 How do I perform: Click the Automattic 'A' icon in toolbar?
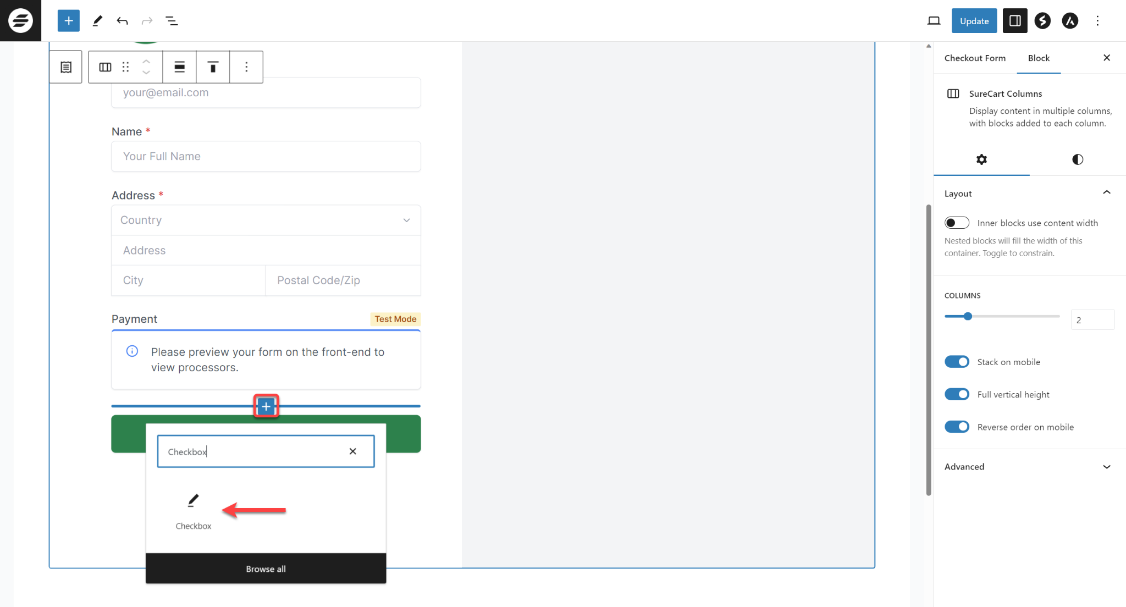click(x=1070, y=20)
